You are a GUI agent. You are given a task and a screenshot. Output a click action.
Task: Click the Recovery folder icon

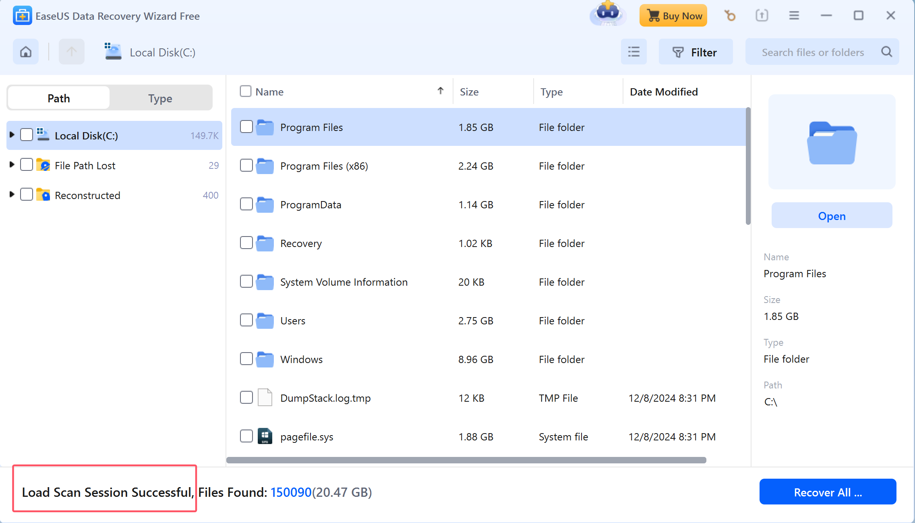(265, 243)
